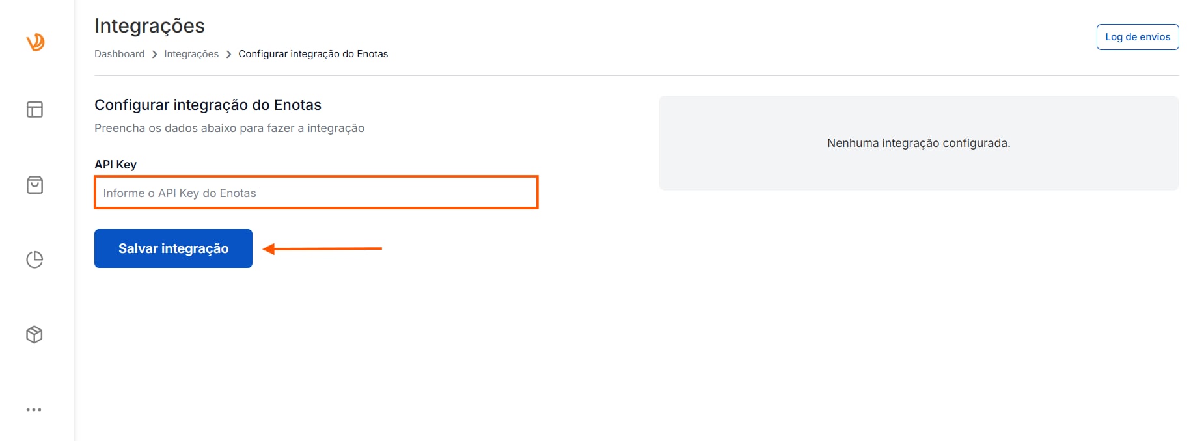Open the shopping bag sidebar icon

coord(34,185)
